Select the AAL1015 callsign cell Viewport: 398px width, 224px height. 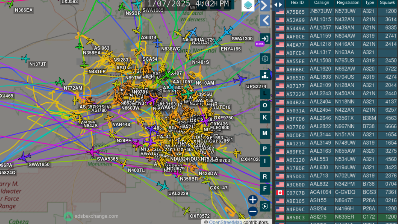coord(322,20)
